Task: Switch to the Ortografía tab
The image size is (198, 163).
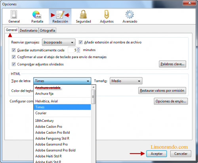Action: [x=48, y=30]
